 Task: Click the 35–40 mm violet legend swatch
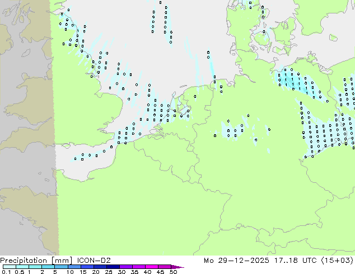pos(139,267)
